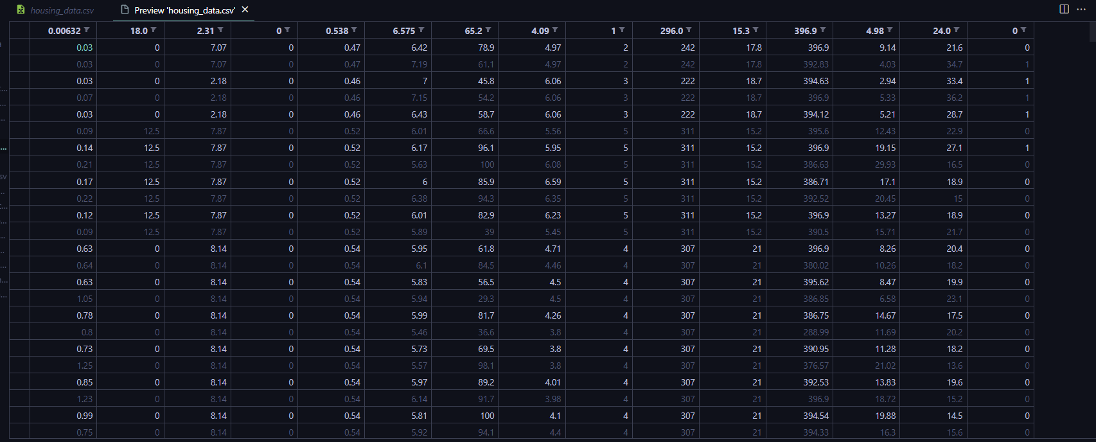Select the cell showing 386.71
The width and height of the screenshot is (1096, 442).
[x=799, y=182]
